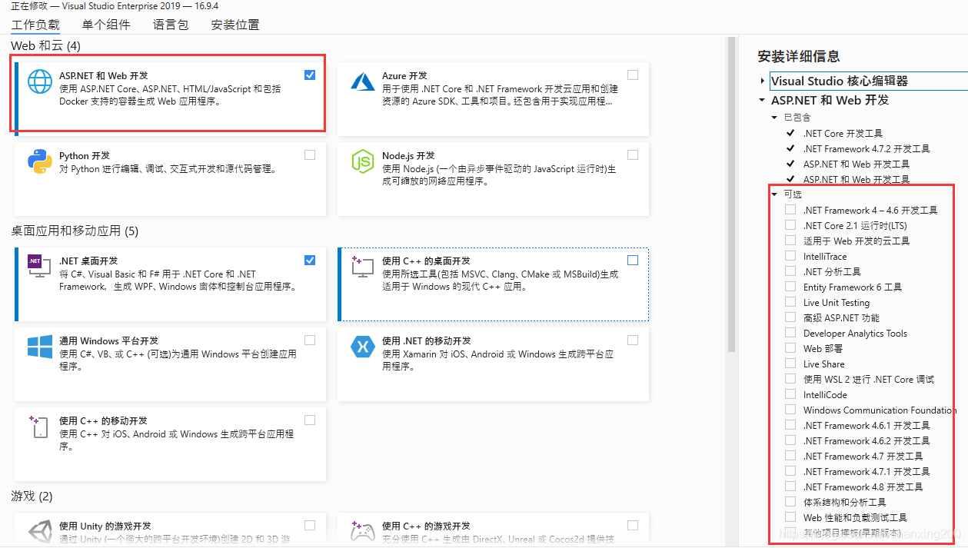Check the Live Share component checkbox
Screen dimensions: 968x548
tap(790, 364)
